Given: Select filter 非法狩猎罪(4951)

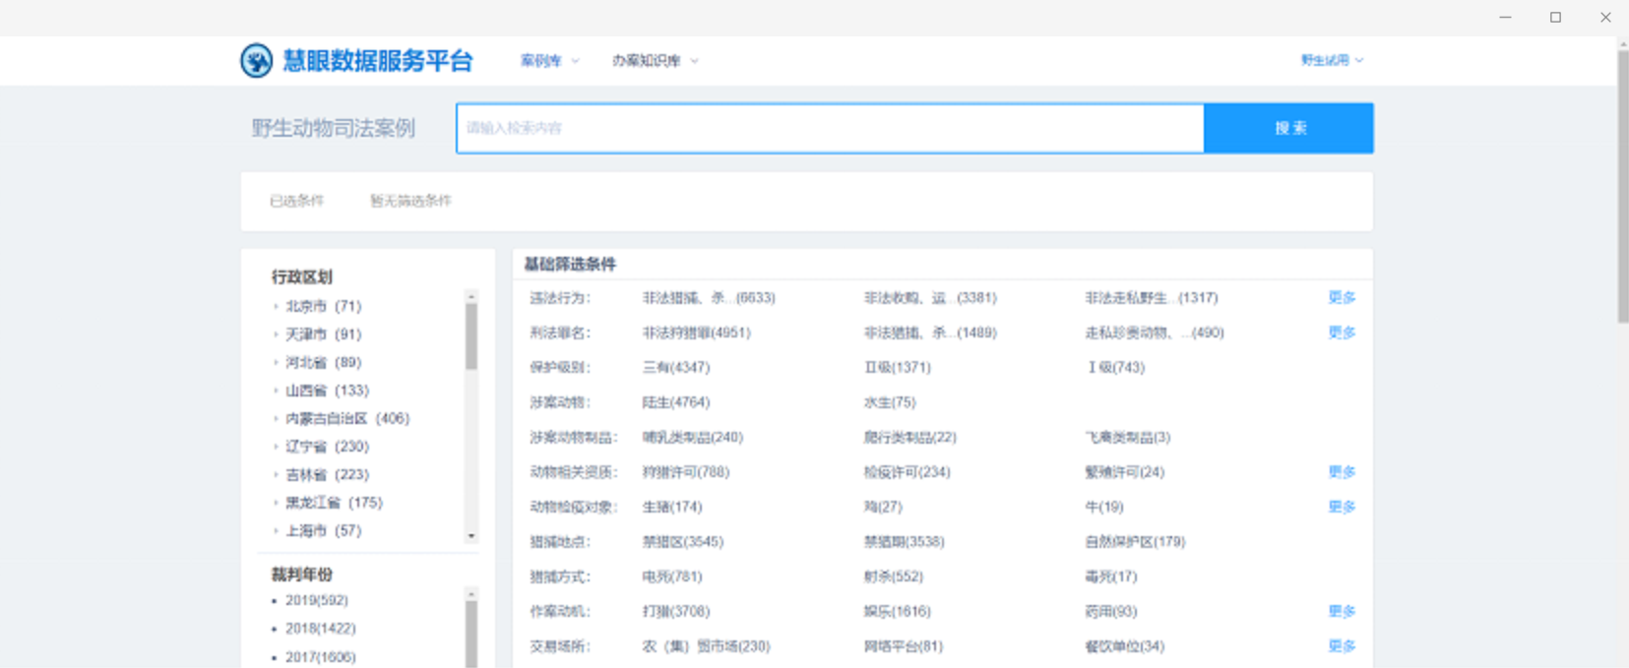Looking at the screenshot, I should click(696, 333).
